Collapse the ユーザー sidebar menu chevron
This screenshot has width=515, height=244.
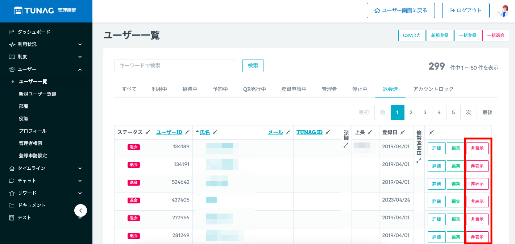click(80, 69)
